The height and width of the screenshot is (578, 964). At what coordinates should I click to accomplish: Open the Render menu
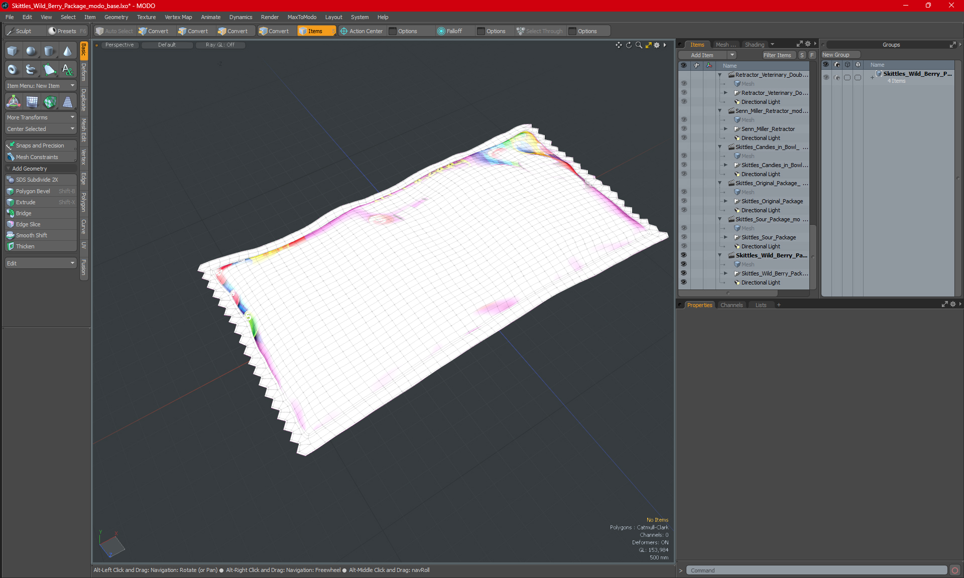[x=270, y=17]
